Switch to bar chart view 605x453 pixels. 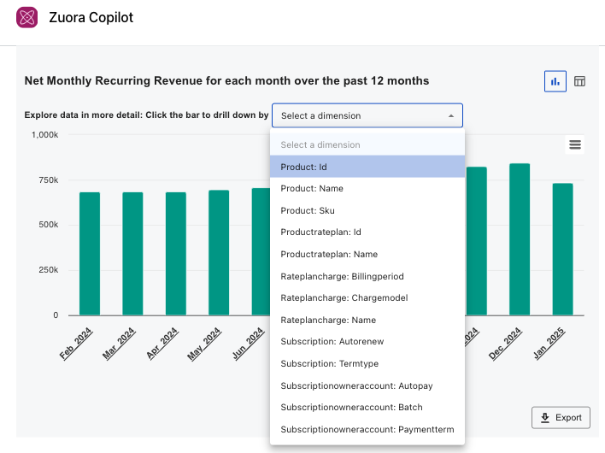pos(555,81)
